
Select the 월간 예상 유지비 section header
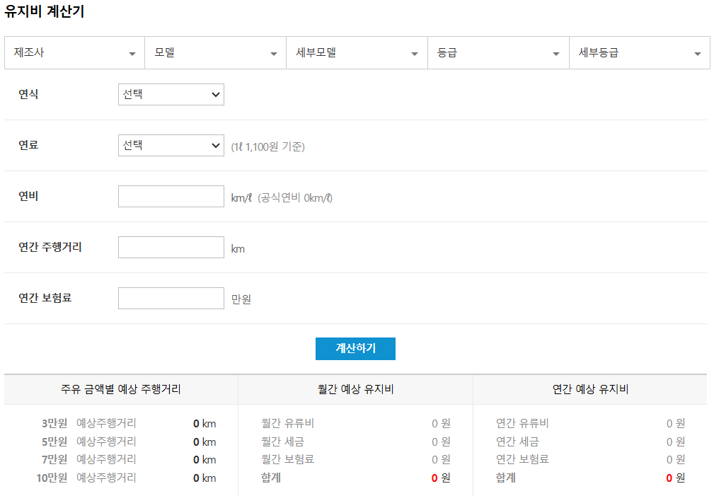[356, 389]
